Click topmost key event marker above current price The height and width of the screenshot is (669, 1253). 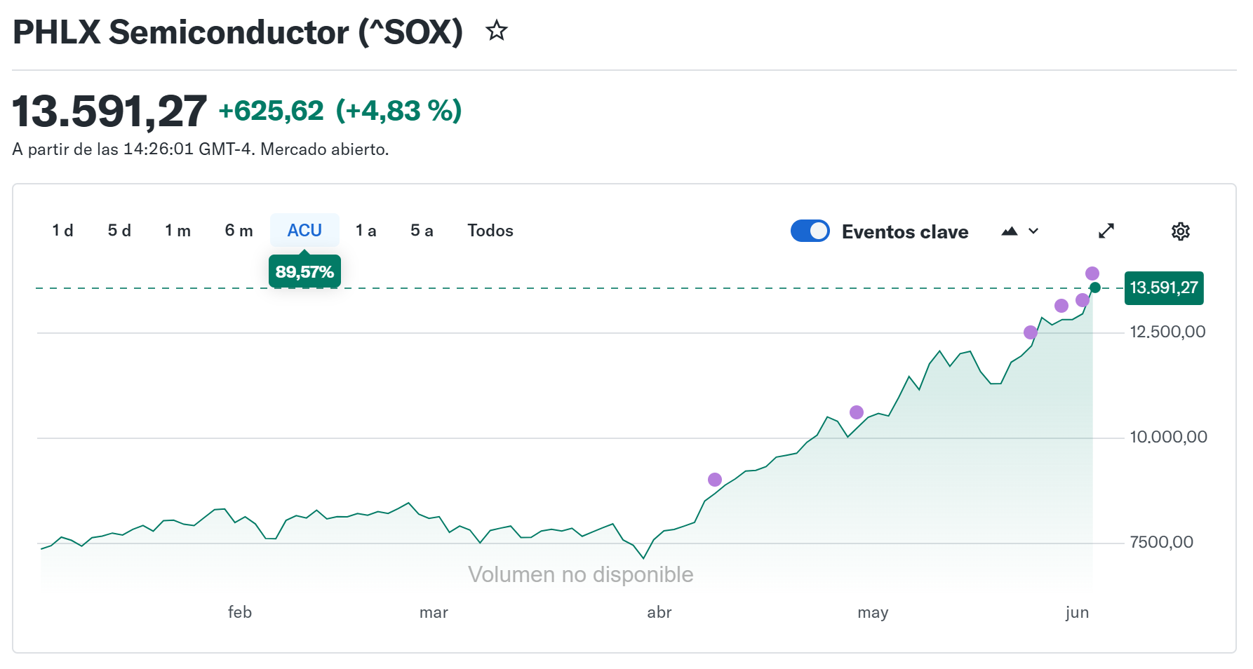pyautogui.click(x=1092, y=273)
